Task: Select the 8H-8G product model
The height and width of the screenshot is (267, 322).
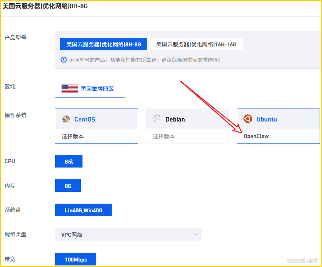Action: 103,44
